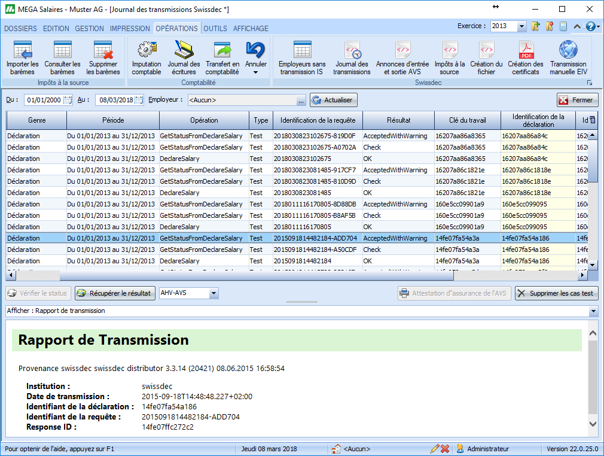604x456 pixels.
Task: Click Supprimer les cas test button
Action: pos(556,293)
